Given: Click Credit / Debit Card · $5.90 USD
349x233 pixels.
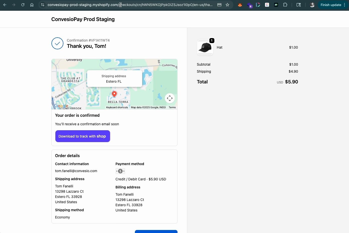Looking at the screenshot, I should click(141, 179).
